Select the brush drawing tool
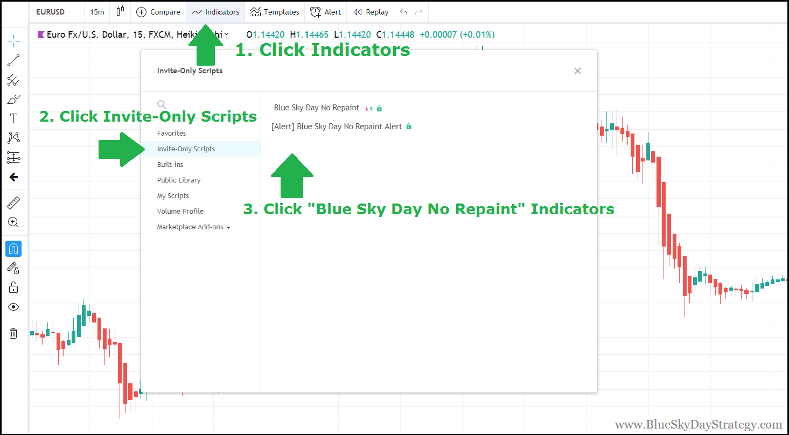The image size is (789, 435). point(14,100)
